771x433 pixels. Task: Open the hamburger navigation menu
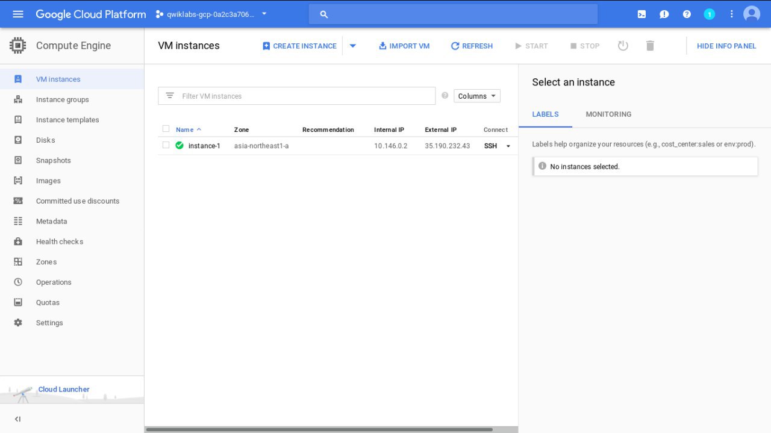click(x=18, y=14)
